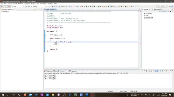This screenshot has height=97, width=174.
Task: Open the Source menu
Action: 10,4
